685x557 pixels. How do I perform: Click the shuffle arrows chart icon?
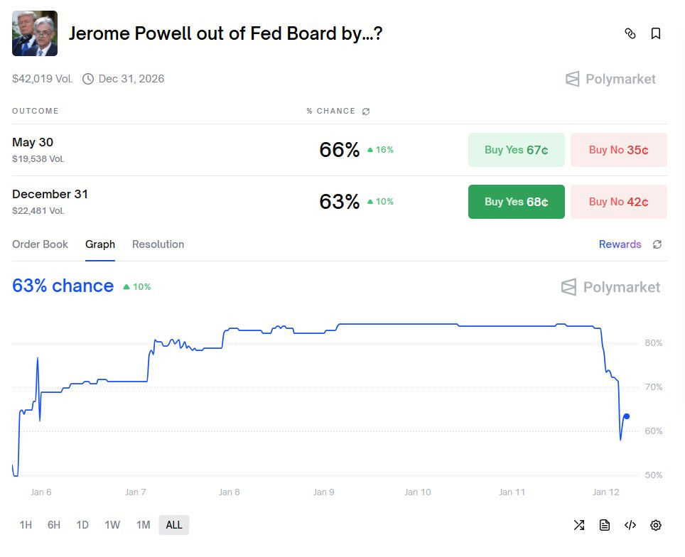pyautogui.click(x=579, y=525)
